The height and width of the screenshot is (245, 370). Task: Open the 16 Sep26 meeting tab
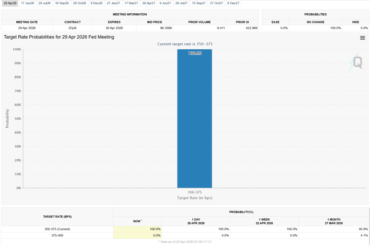[x=61, y=3]
